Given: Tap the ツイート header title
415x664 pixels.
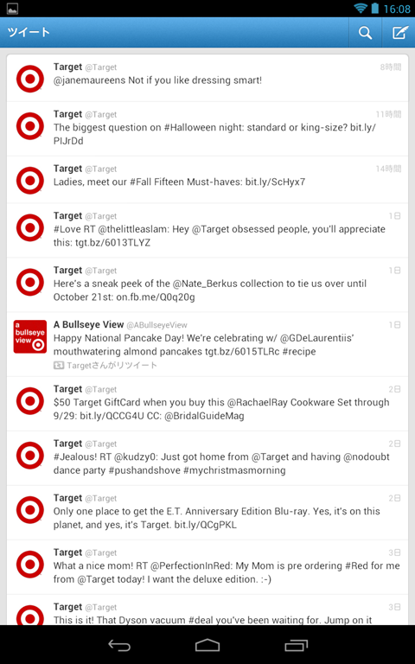Looking at the screenshot, I should click(29, 33).
